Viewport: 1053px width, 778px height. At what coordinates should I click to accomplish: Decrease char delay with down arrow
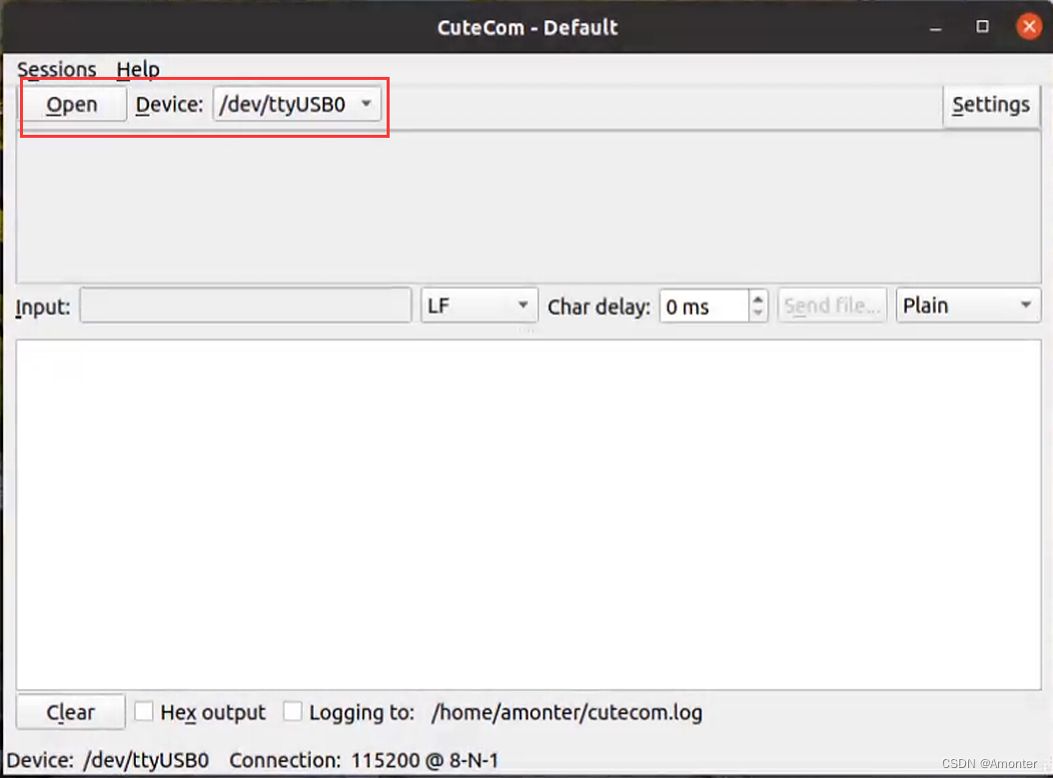tap(757, 313)
